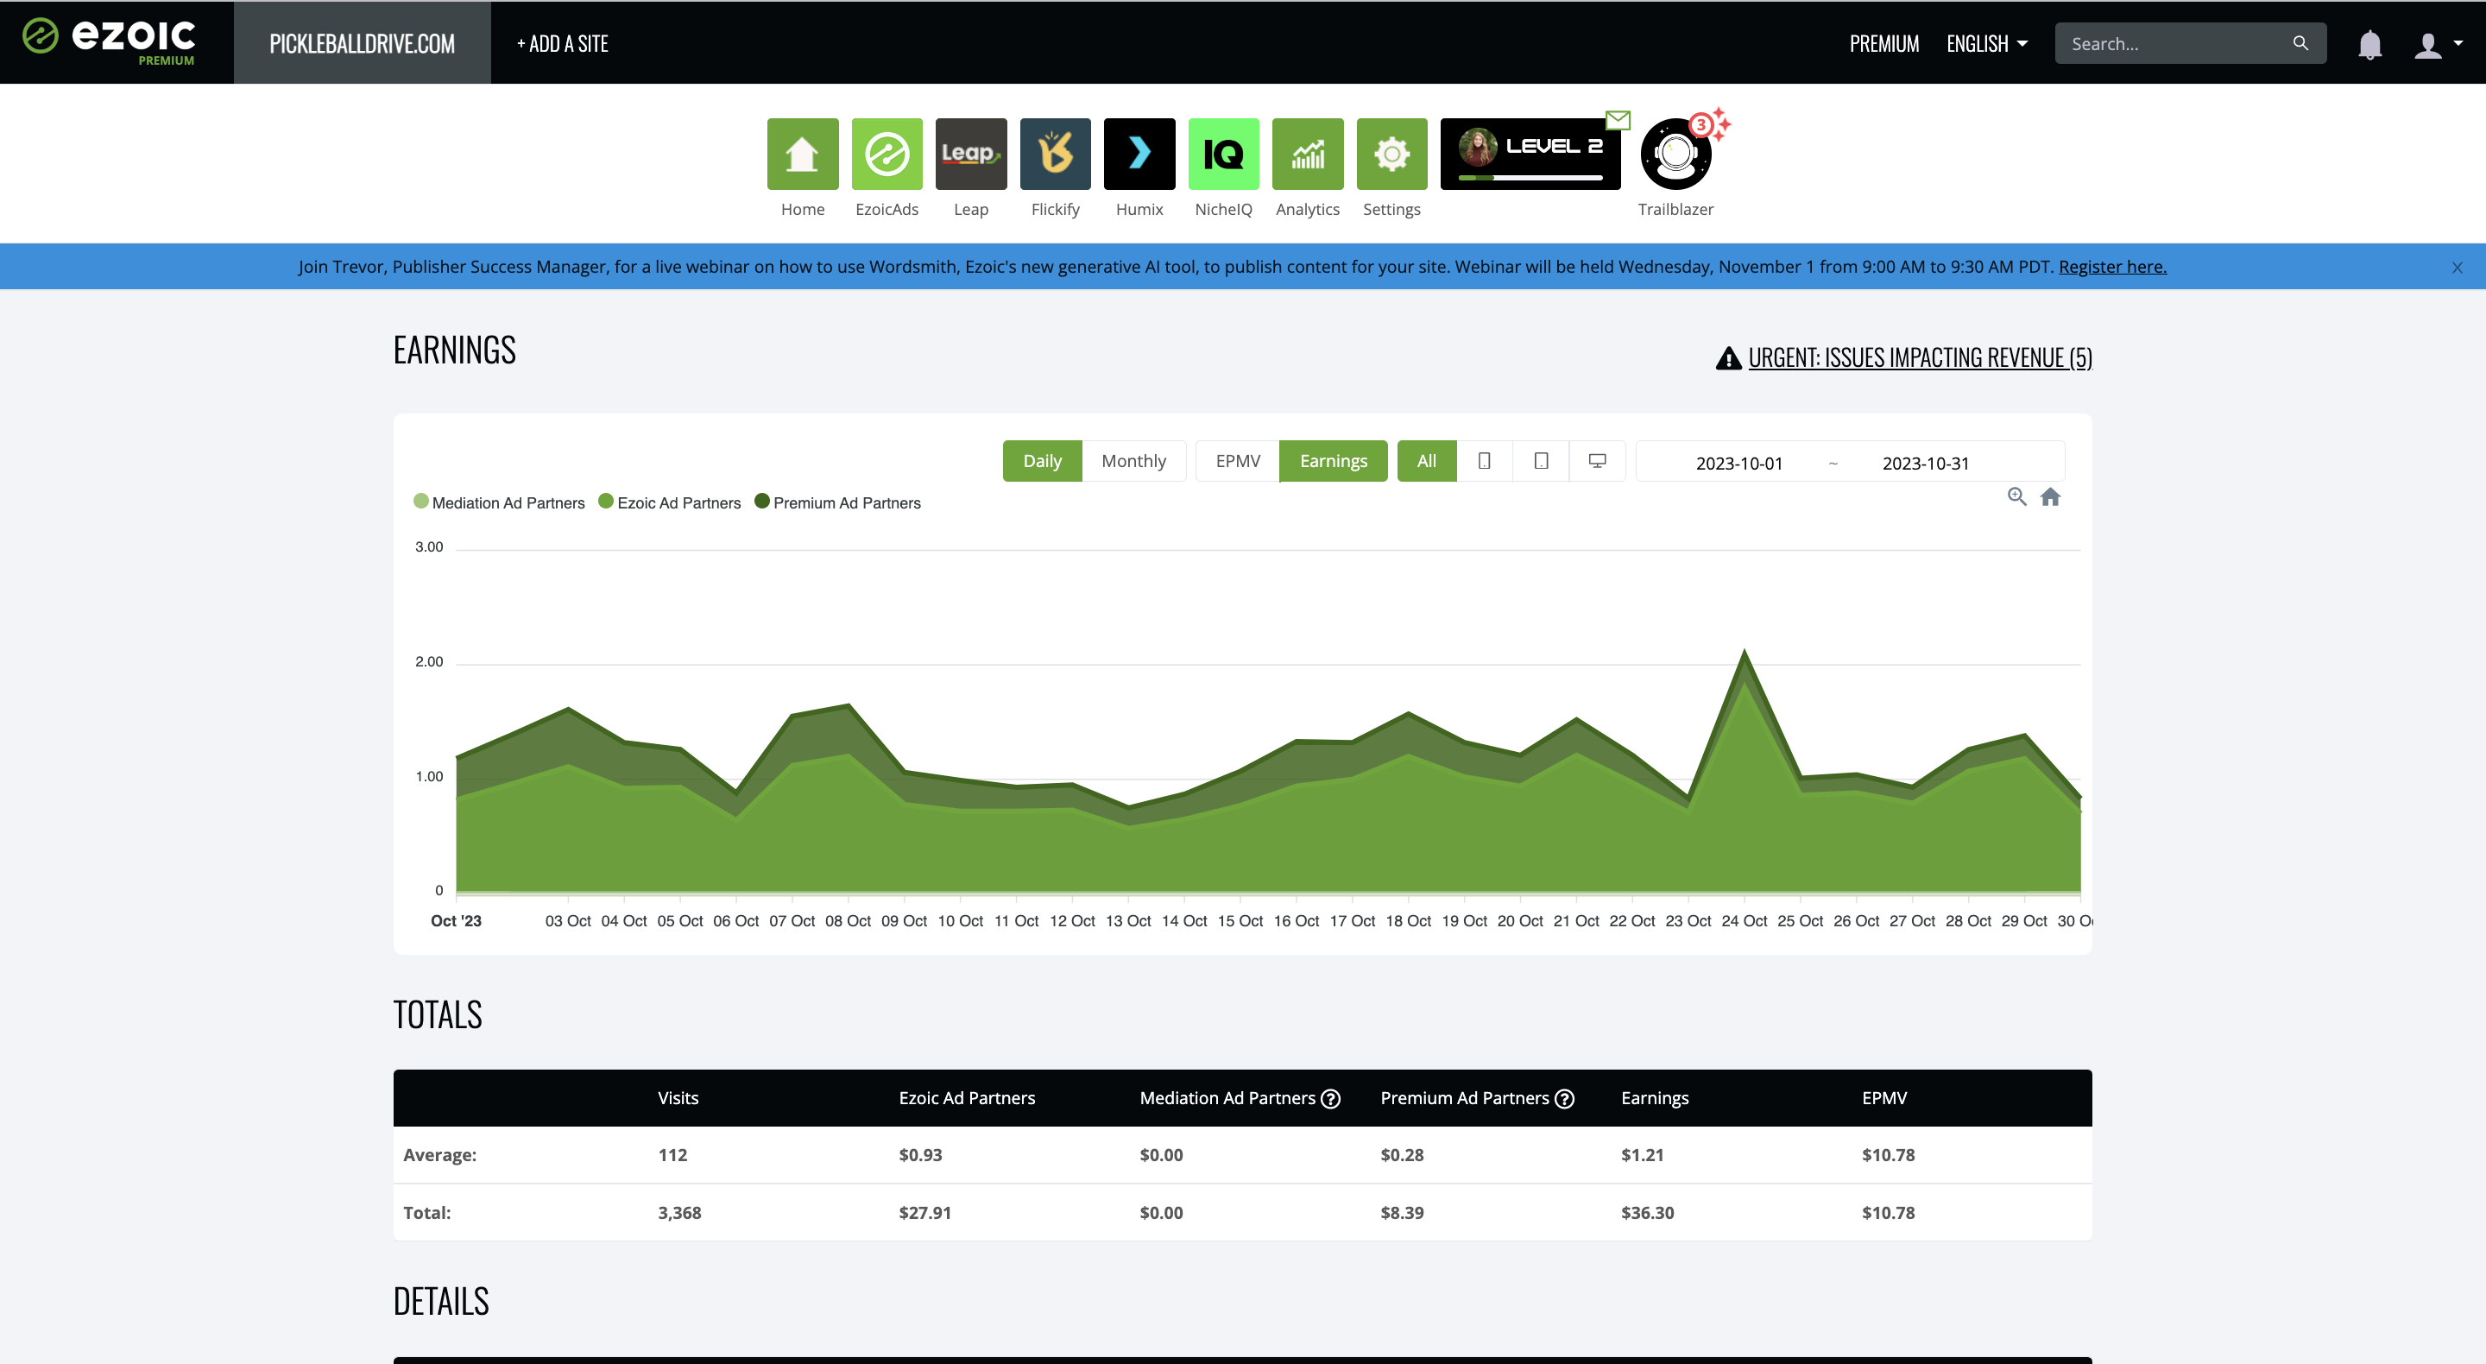Open the Analytics icon
This screenshot has height=1364, width=2486.
click(x=1308, y=155)
